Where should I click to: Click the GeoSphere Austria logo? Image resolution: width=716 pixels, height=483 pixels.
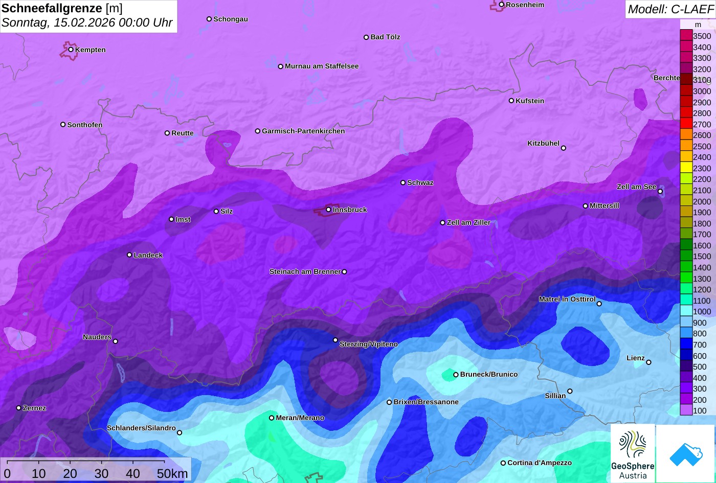(633, 454)
